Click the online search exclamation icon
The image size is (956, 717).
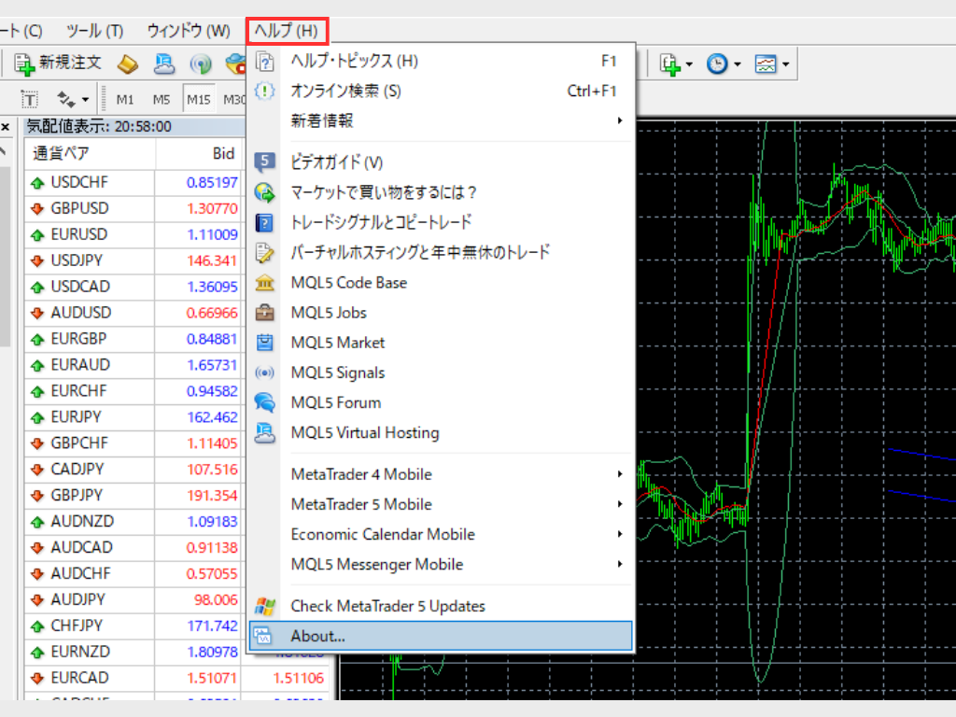[x=264, y=91]
